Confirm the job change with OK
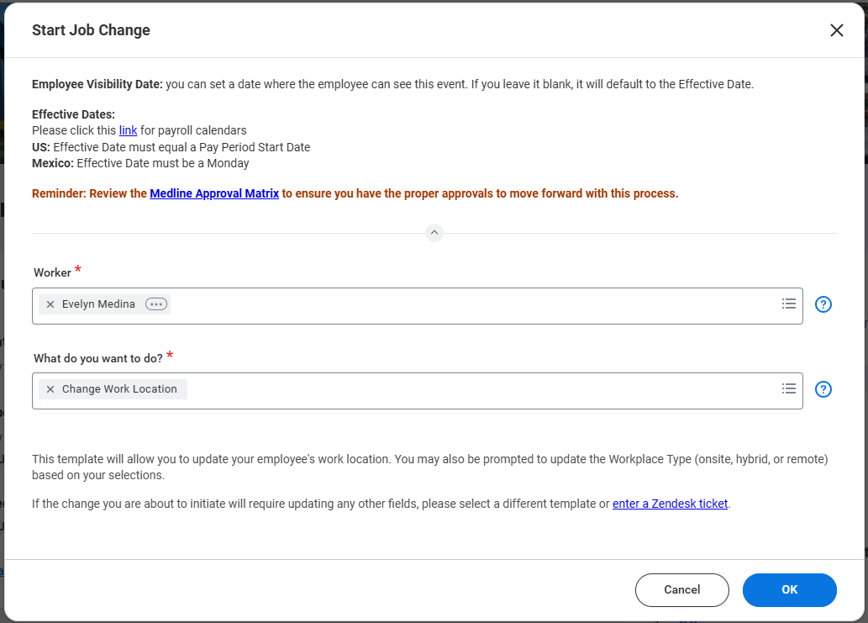The height and width of the screenshot is (623, 868). click(789, 590)
